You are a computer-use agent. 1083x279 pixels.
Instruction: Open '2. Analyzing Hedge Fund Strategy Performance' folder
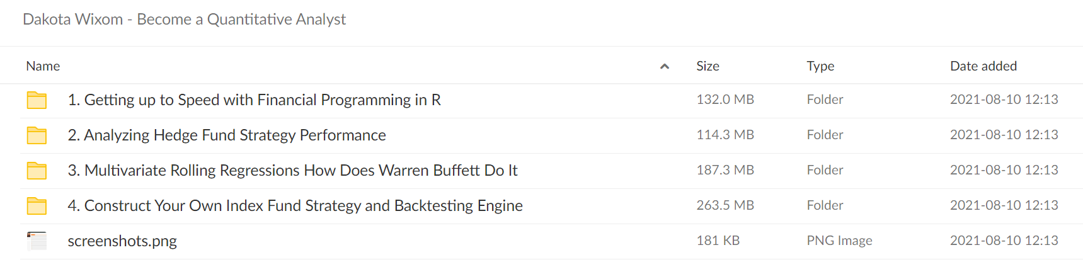click(x=227, y=135)
